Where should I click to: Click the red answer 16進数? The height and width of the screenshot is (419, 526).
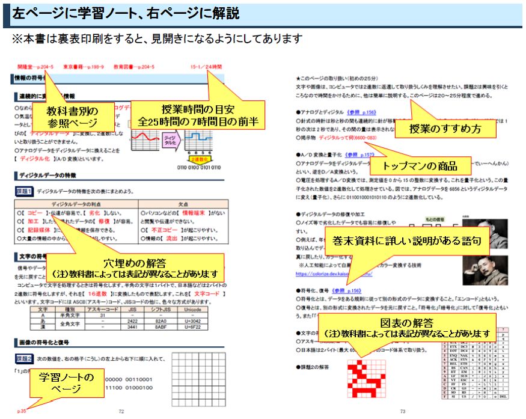(97, 293)
